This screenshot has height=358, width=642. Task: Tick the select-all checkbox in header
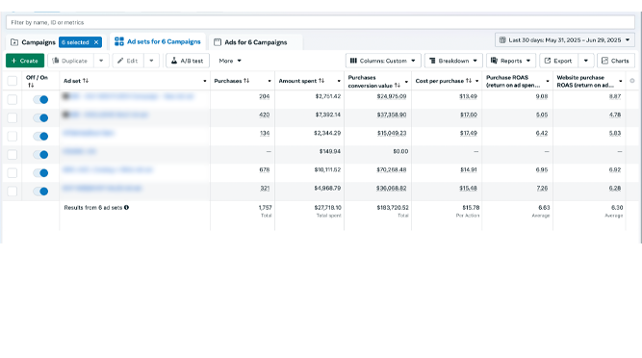click(13, 81)
